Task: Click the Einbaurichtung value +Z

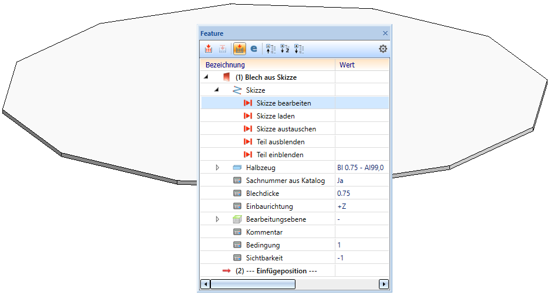Action: [341, 206]
